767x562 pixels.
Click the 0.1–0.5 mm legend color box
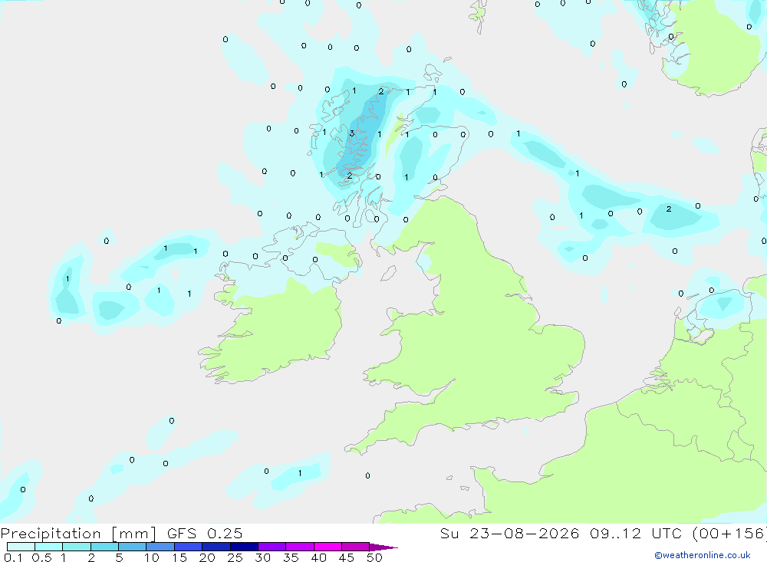(x=21, y=547)
